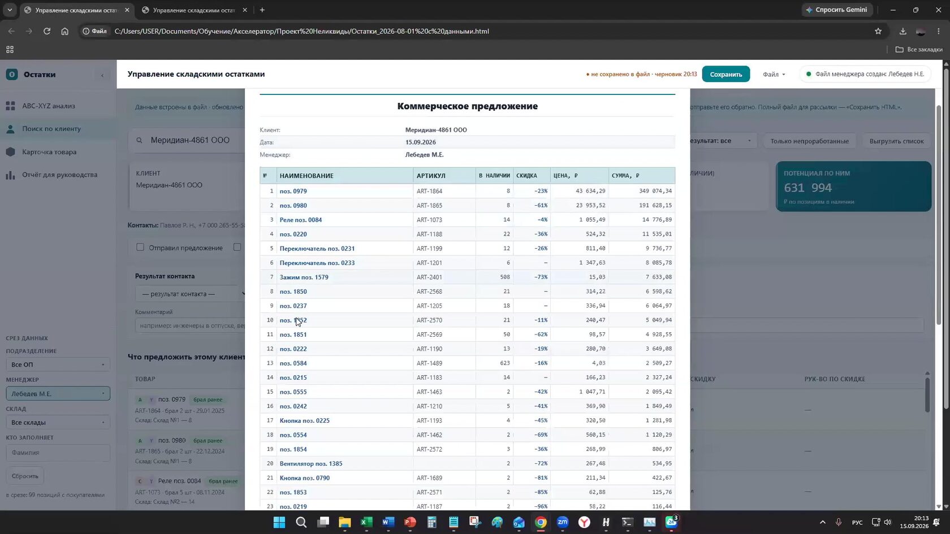Open Yandex Browser from the taskbar
The height and width of the screenshot is (534, 950).
[584, 522]
